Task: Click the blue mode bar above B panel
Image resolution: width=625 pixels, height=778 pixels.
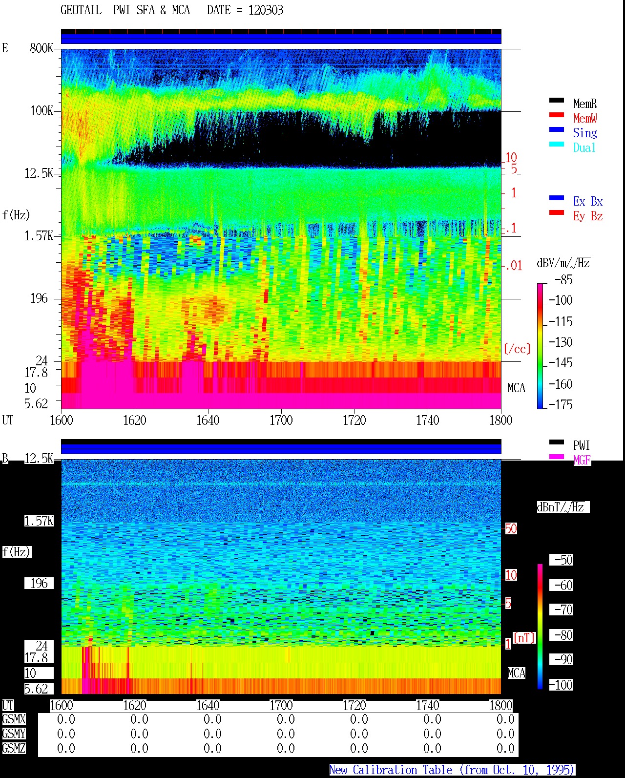Action: [x=281, y=449]
